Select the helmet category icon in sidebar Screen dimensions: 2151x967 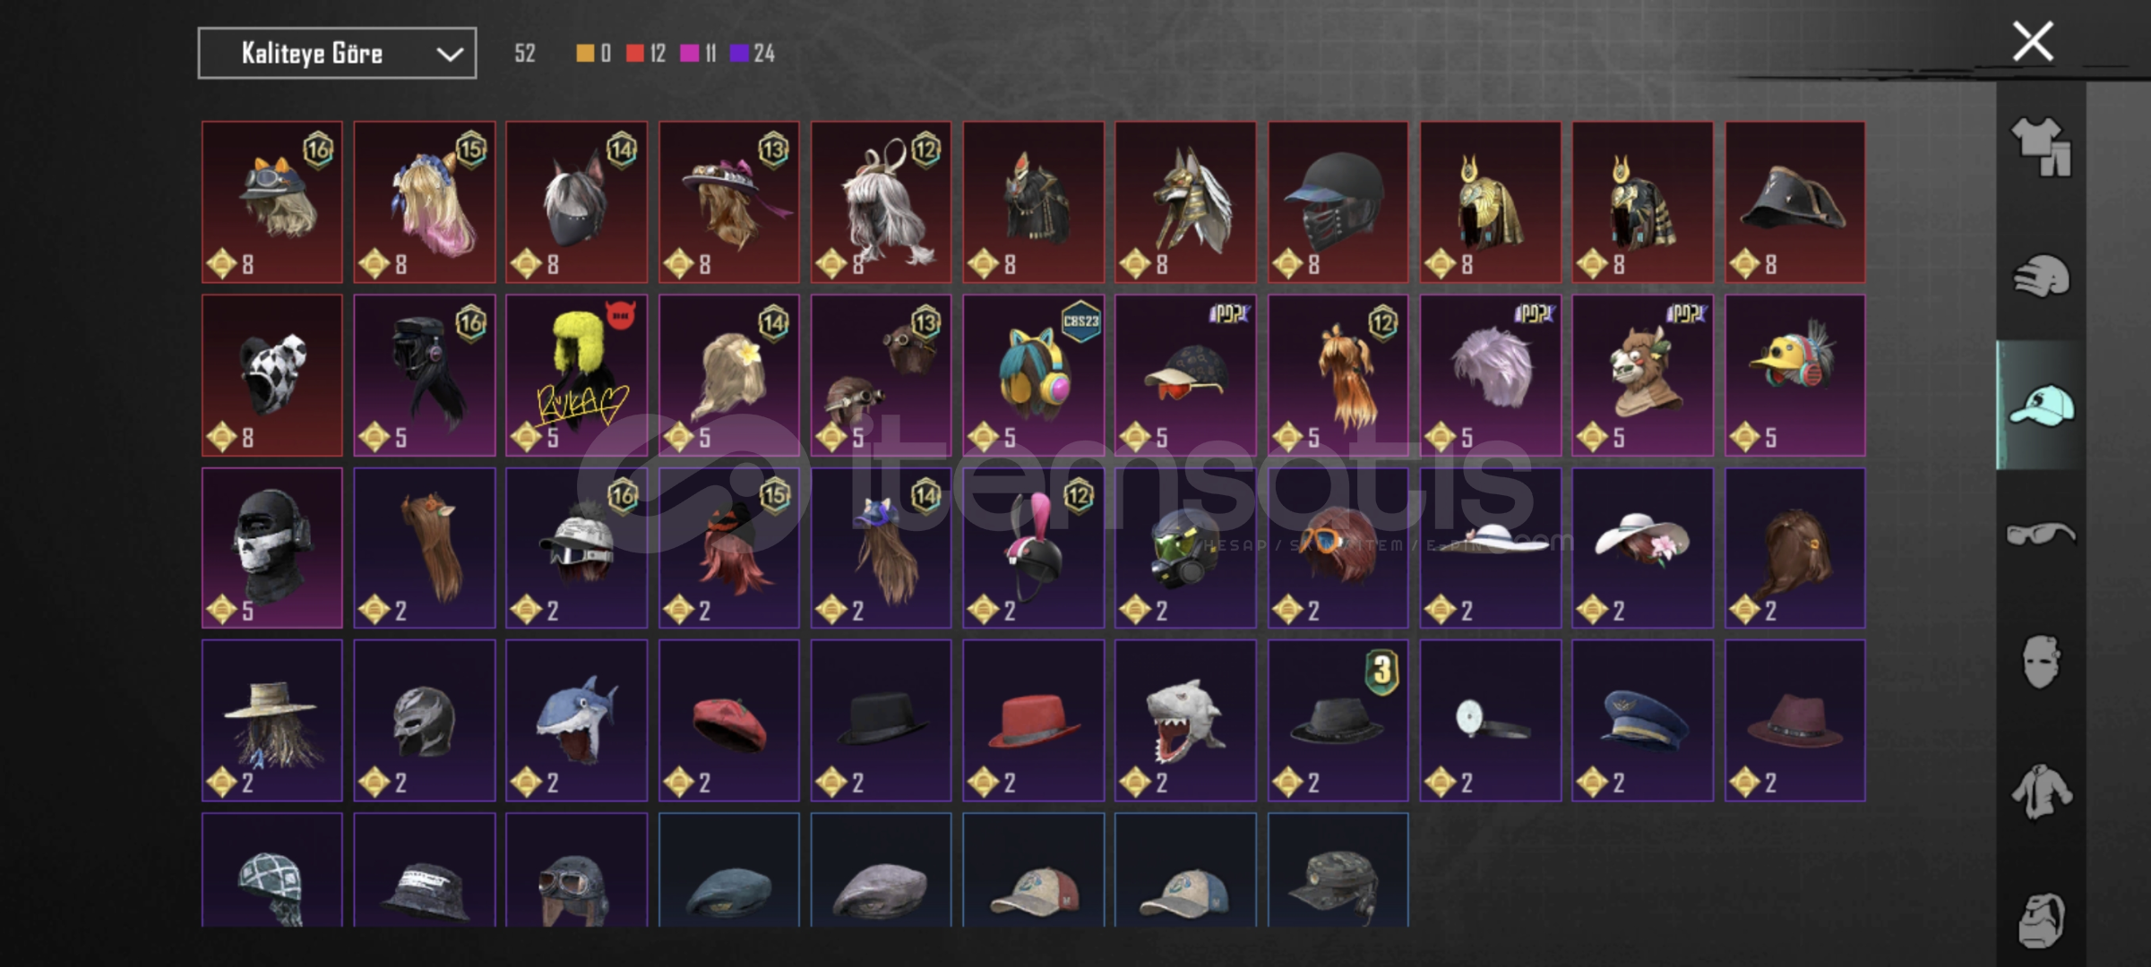2041,275
